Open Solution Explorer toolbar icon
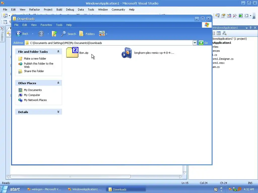Viewport: 258px width, 193px height. [217, 16]
